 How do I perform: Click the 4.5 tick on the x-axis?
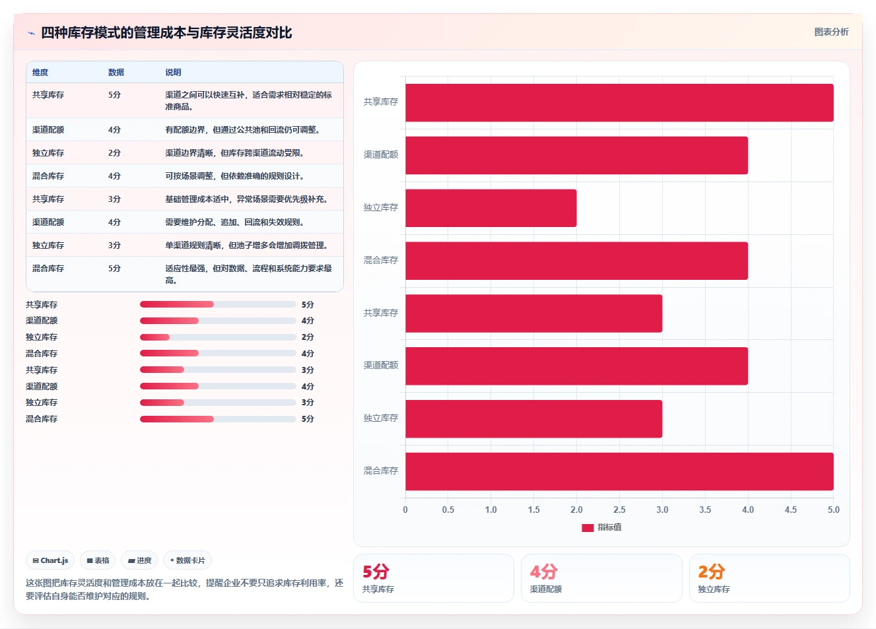[x=791, y=510]
